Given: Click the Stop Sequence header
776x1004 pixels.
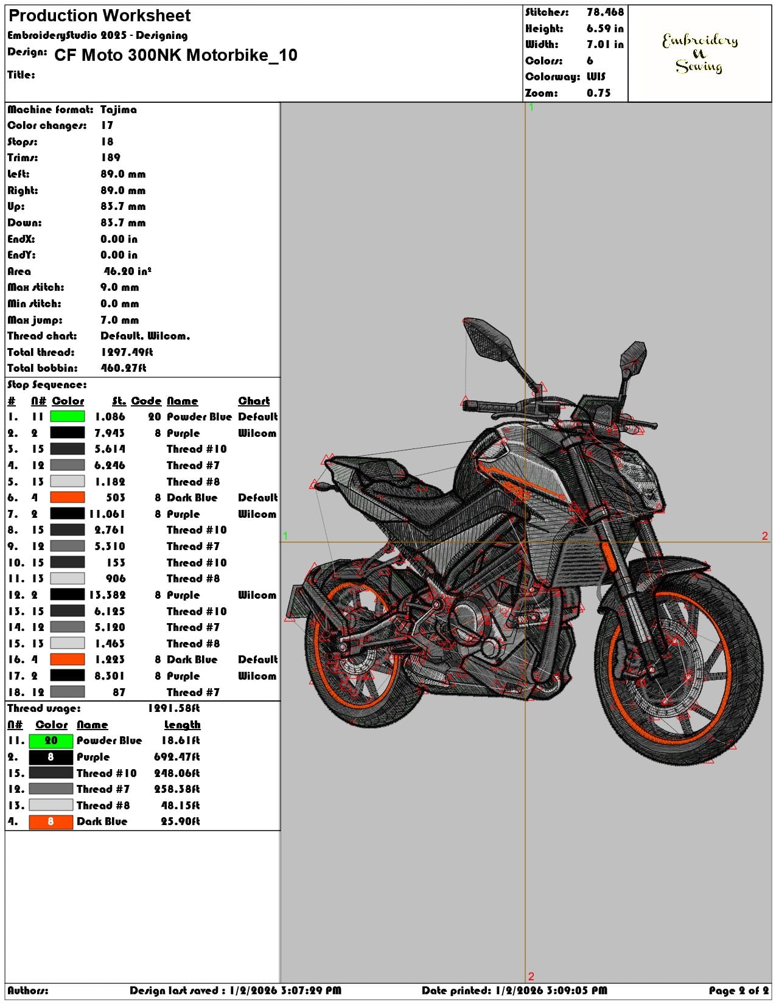Looking at the screenshot, I should tap(47, 385).
